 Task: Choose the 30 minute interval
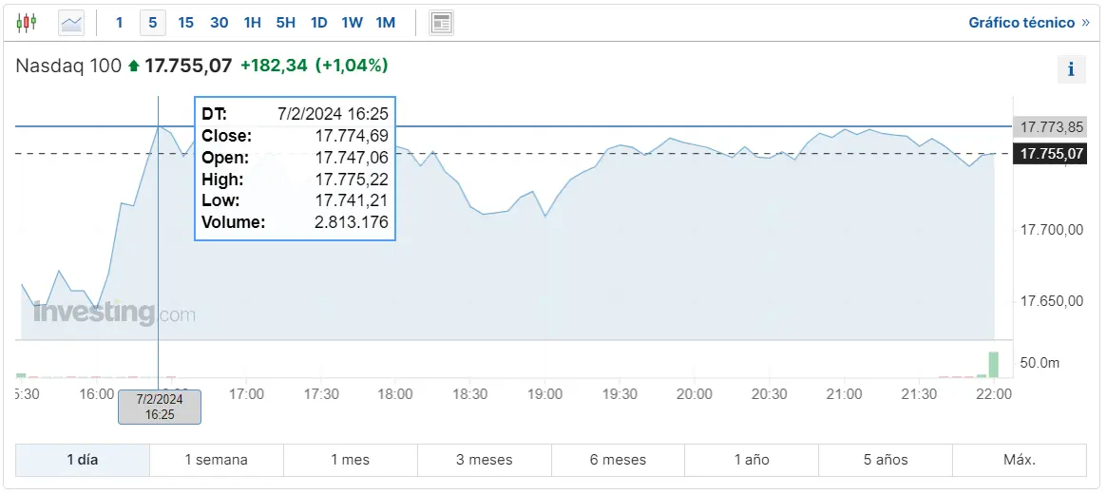219,23
